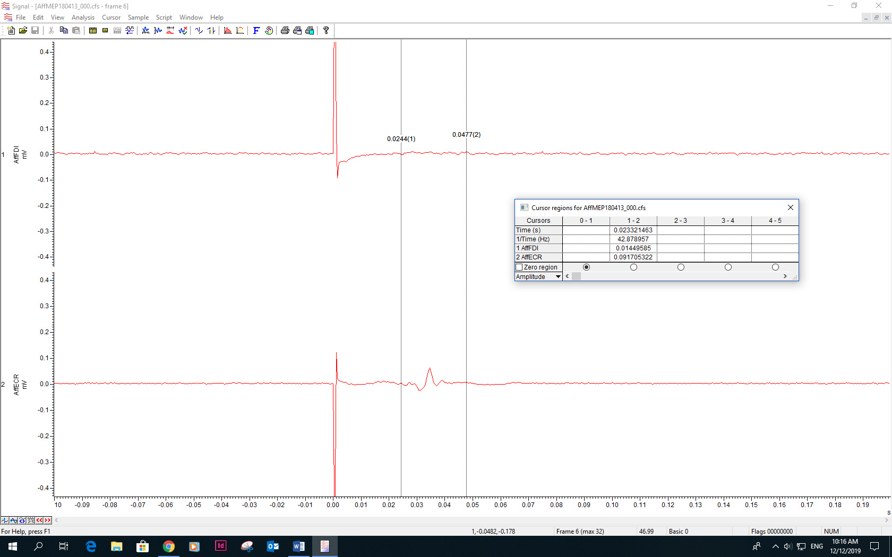
Task: Click scroll right arrow in Cursor regions
Action: pyautogui.click(x=785, y=276)
